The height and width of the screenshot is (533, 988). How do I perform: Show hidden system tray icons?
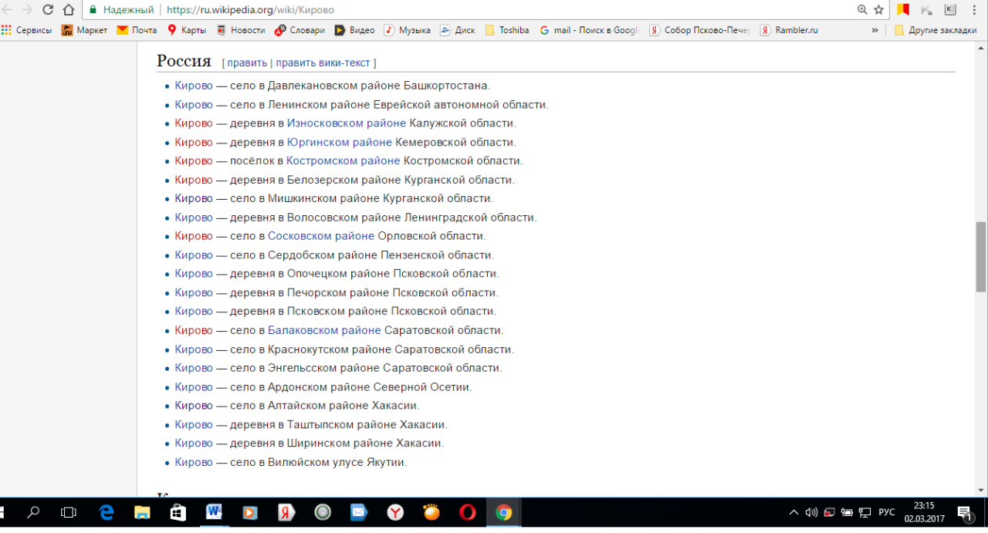[793, 512]
